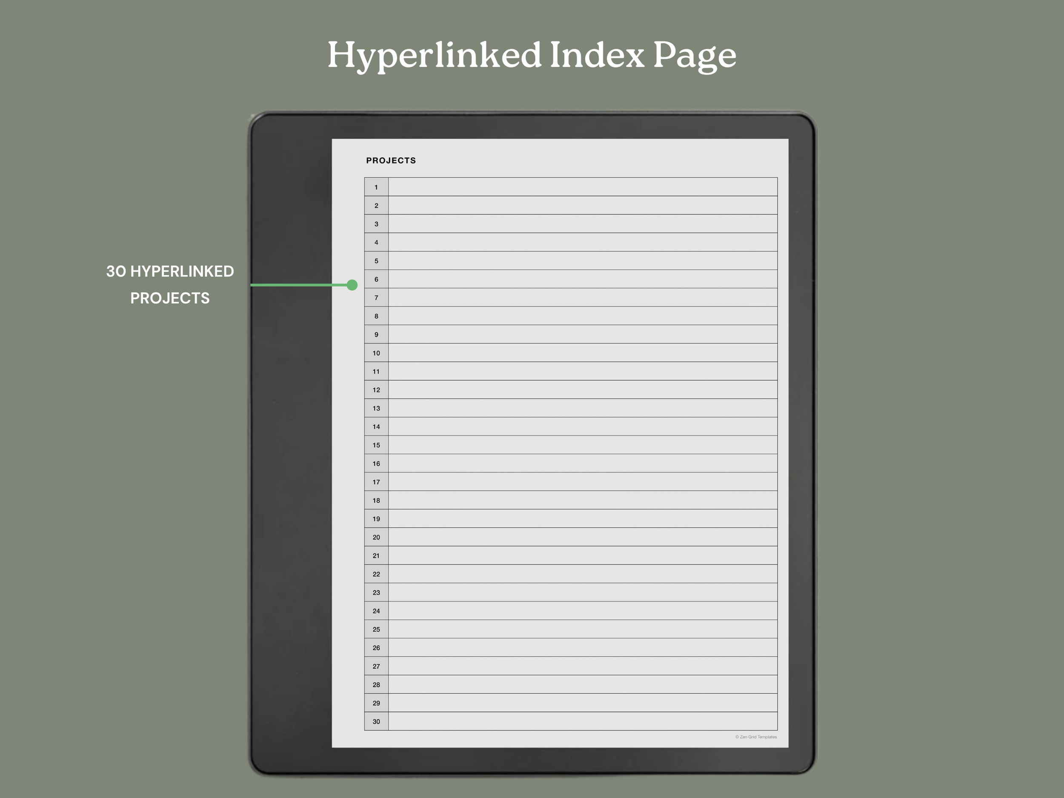Viewport: 1064px width, 798px height.
Task: Click the name field beside number 18
Action: (x=582, y=501)
